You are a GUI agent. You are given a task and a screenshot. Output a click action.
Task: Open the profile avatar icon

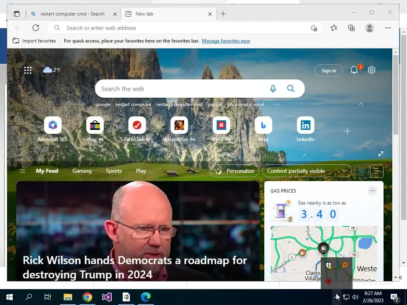pyautogui.click(x=369, y=28)
